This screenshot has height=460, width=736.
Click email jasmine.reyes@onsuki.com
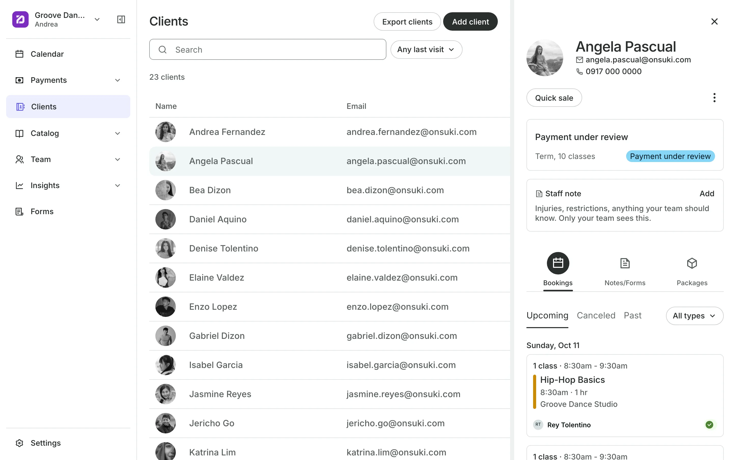403,394
